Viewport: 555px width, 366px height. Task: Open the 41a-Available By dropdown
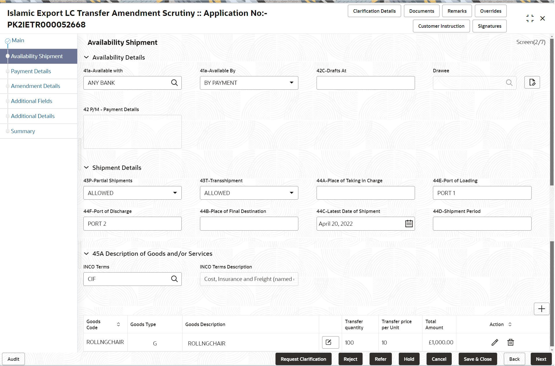point(291,83)
